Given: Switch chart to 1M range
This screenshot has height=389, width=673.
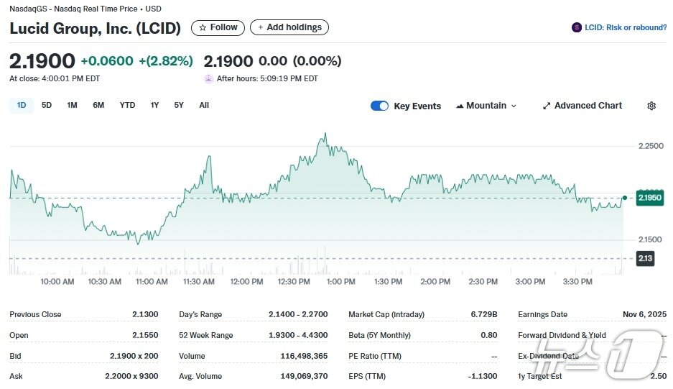Looking at the screenshot, I should [72, 105].
